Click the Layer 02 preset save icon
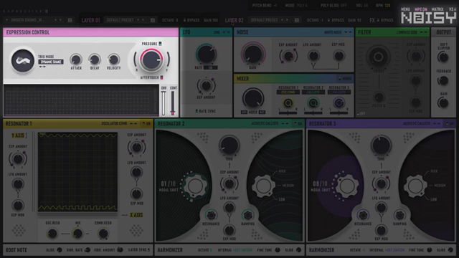Image resolution: width=459 pixels, height=258 pixels. (x=296, y=20)
